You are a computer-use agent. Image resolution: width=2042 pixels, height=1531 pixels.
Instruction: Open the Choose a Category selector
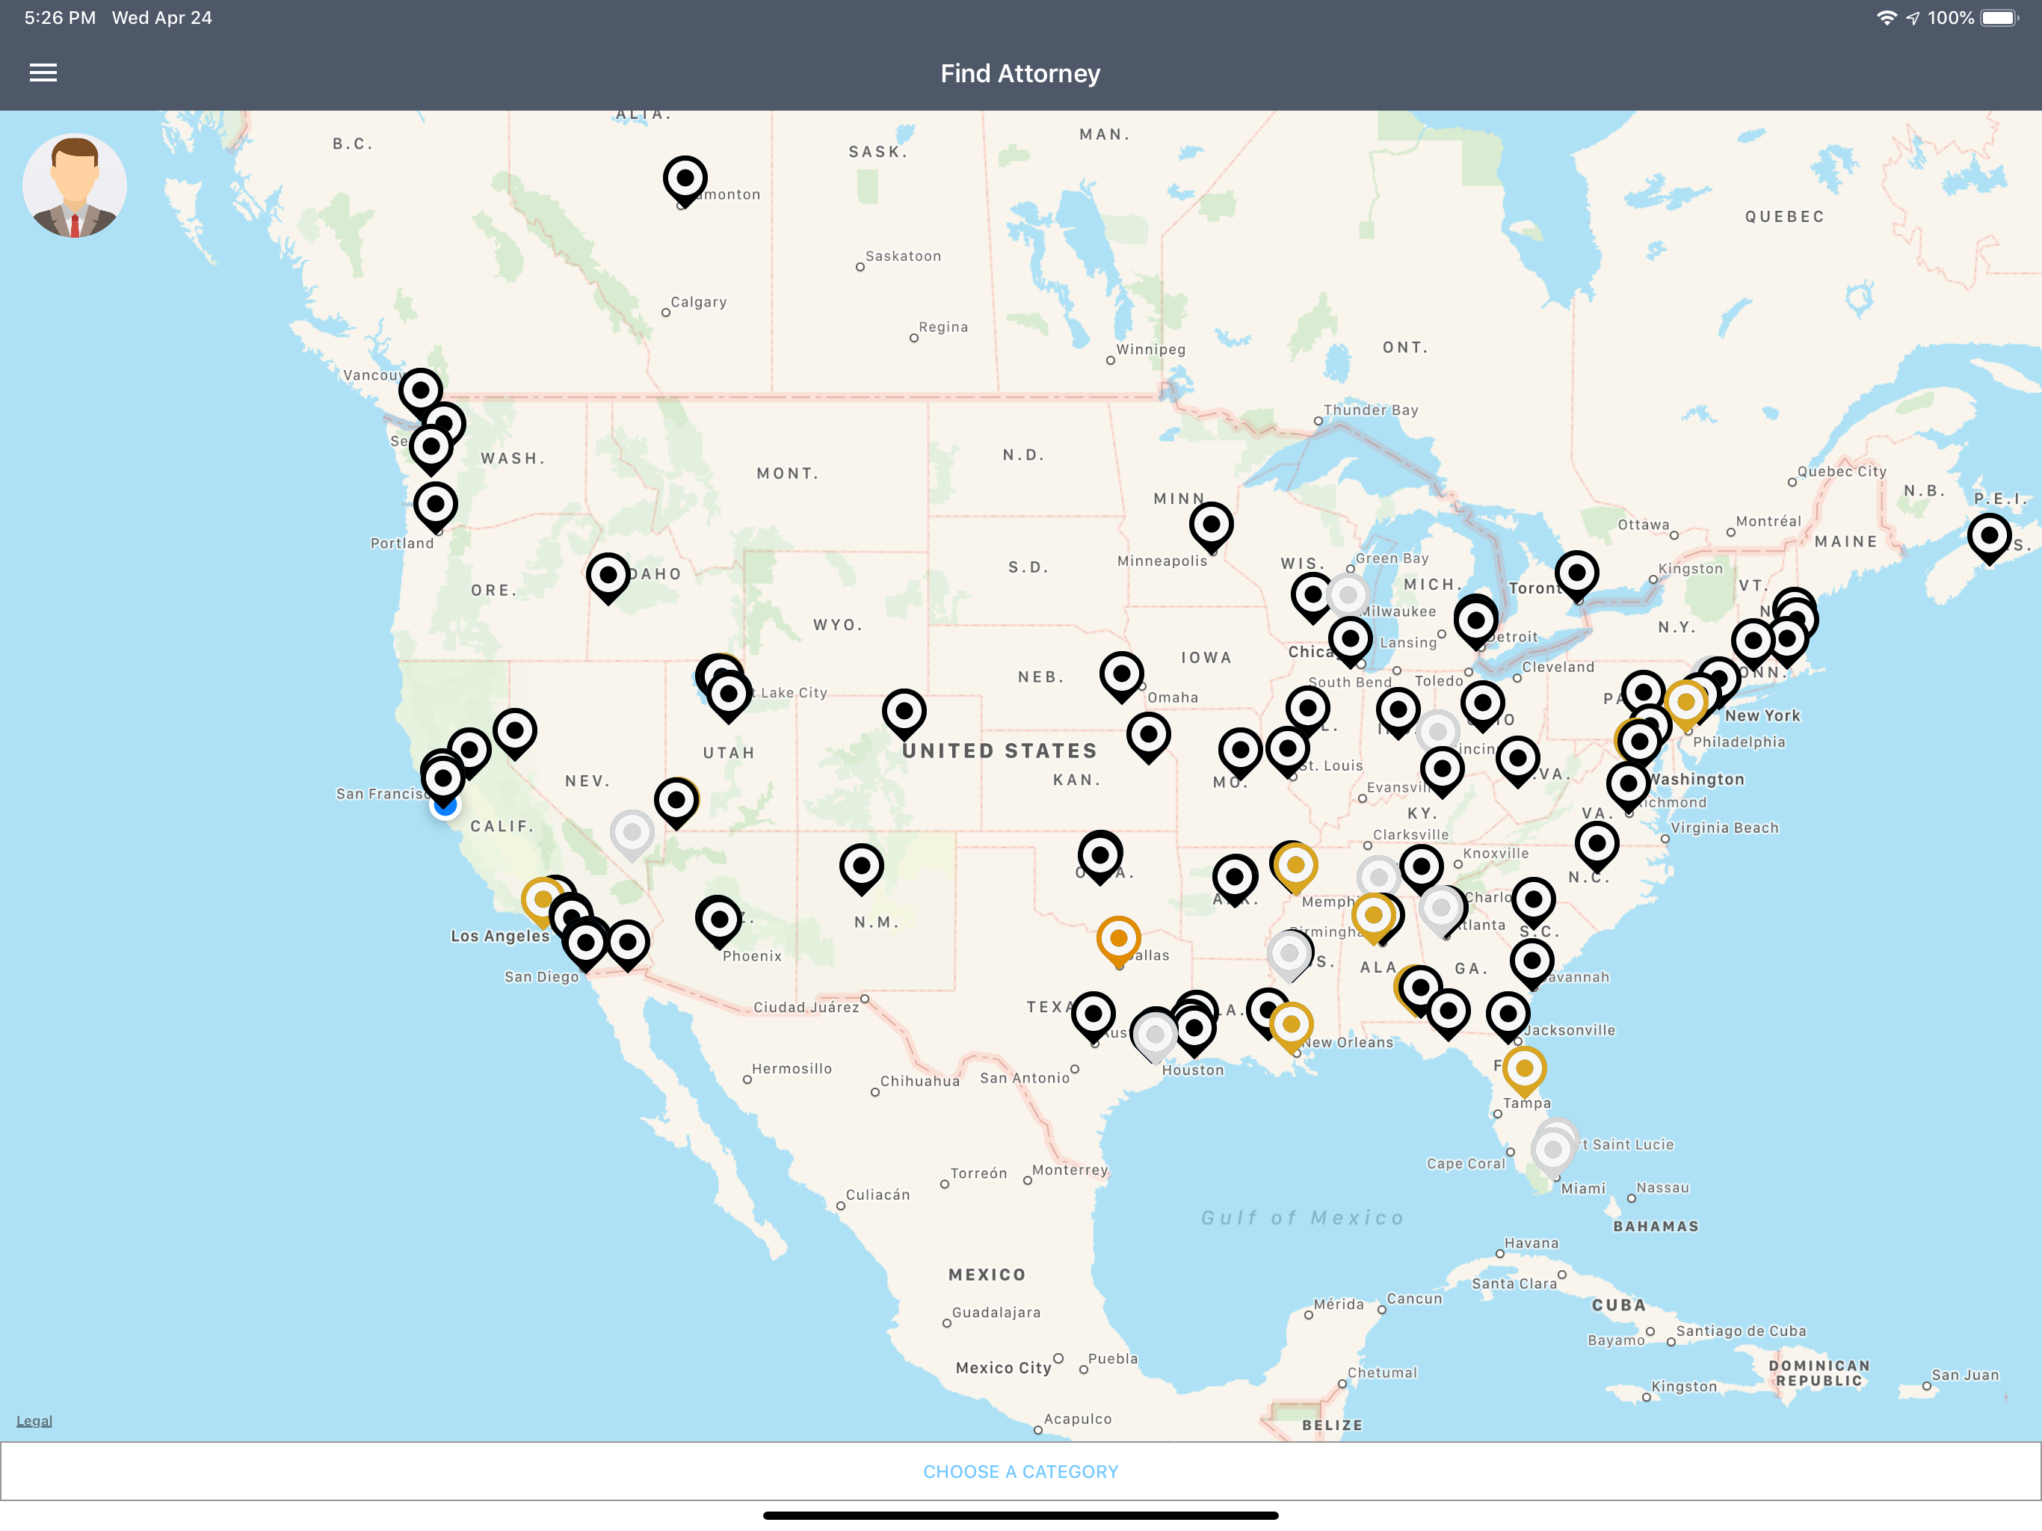pos(1021,1472)
